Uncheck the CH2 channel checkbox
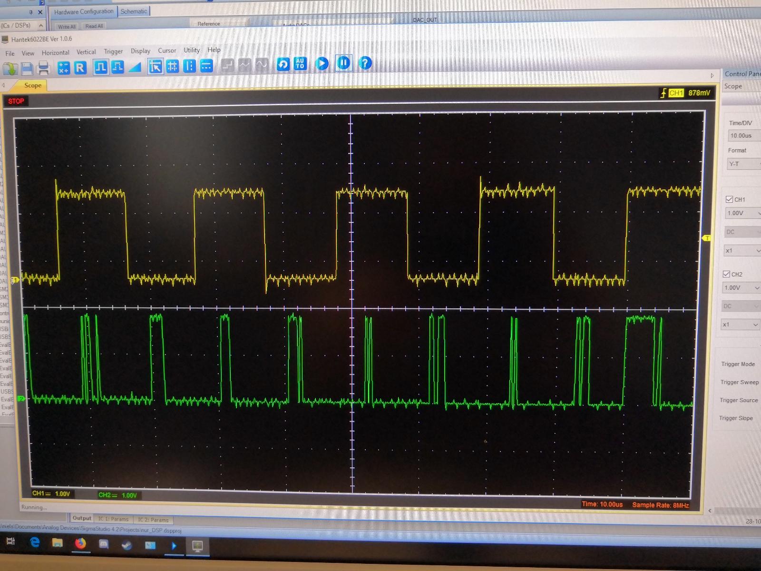The image size is (761, 571). coord(726,274)
